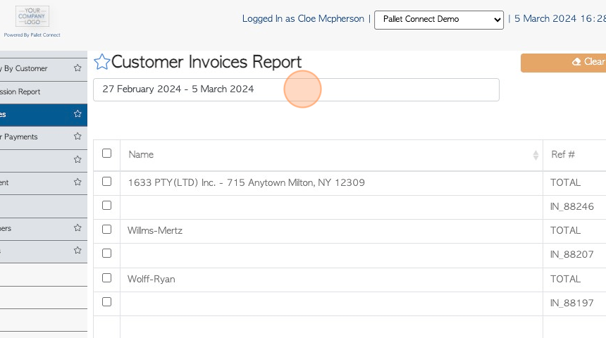Click the company logo image
This screenshot has width=606, height=338.
(x=32, y=16)
